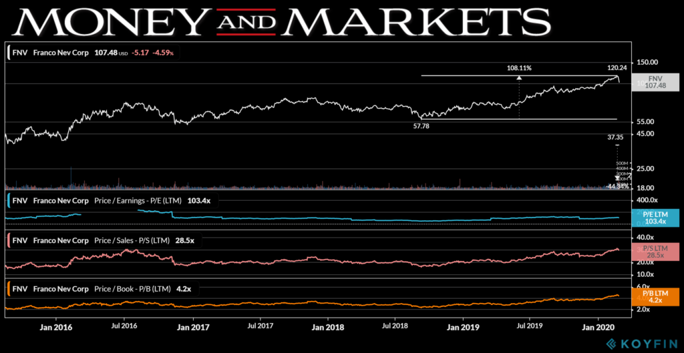Open the Price / Book - P/B (LTM) legend
This screenshot has width=684, height=353.
(104, 288)
